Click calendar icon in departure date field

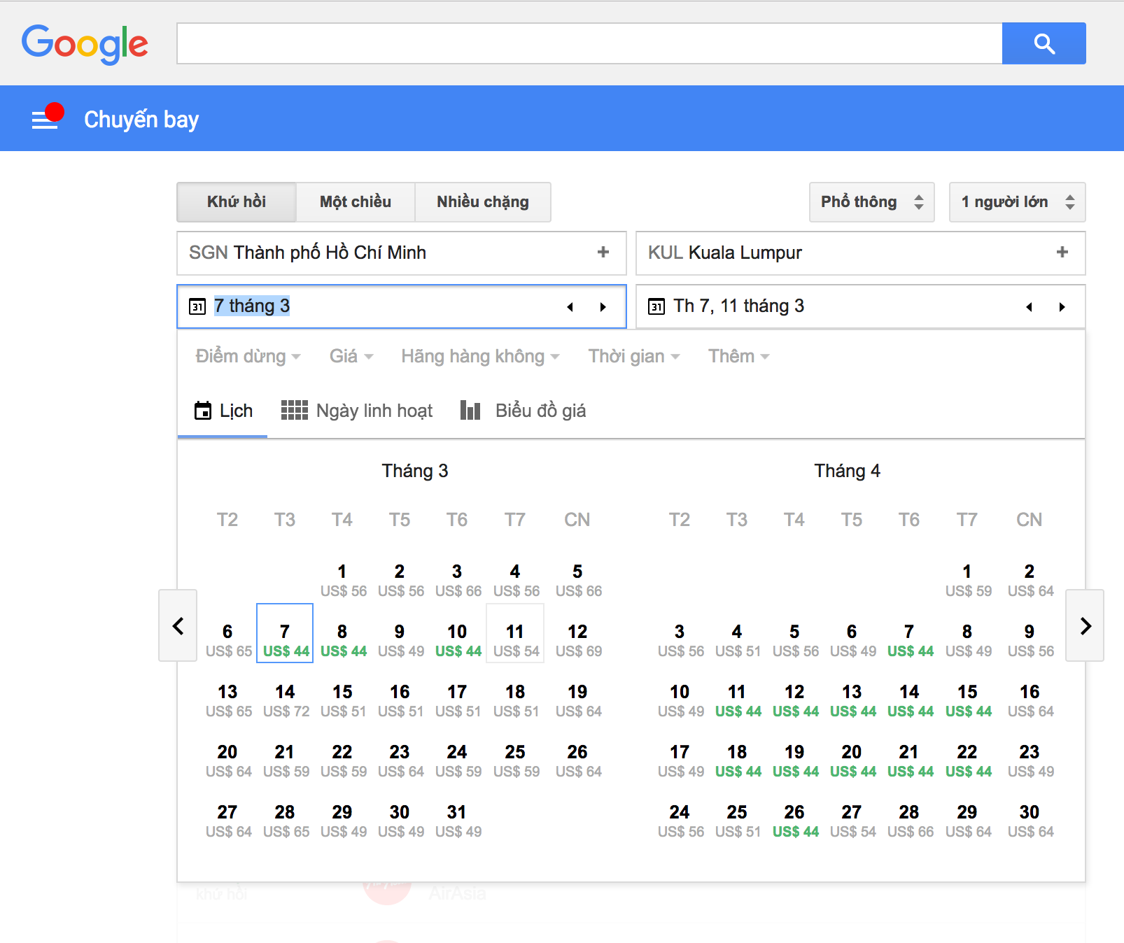tap(197, 306)
